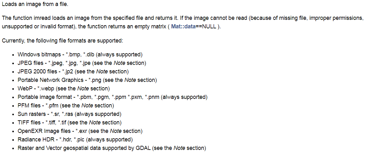Select the WebP format list entry
The height and width of the screenshot is (154, 371).
click(x=63, y=88)
